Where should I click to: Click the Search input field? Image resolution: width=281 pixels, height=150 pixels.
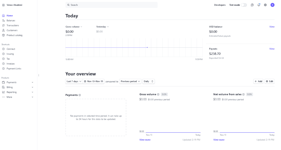tap(111, 5)
